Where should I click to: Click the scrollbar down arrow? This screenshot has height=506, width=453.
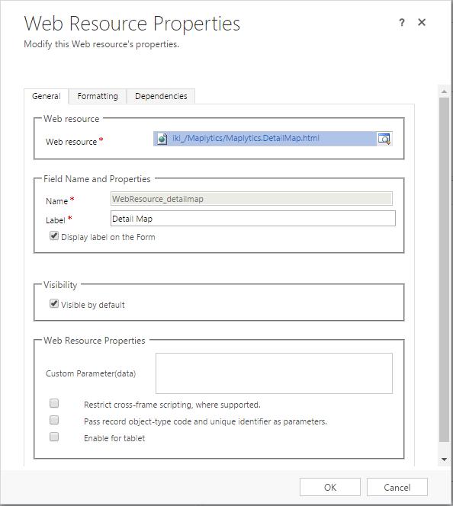pyautogui.click(x=445, y=460)
